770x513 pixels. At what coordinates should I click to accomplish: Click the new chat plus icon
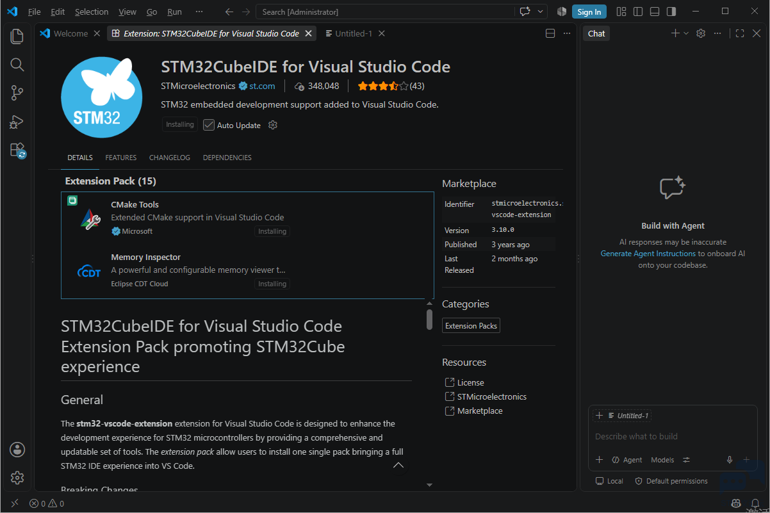click(675, 33)
